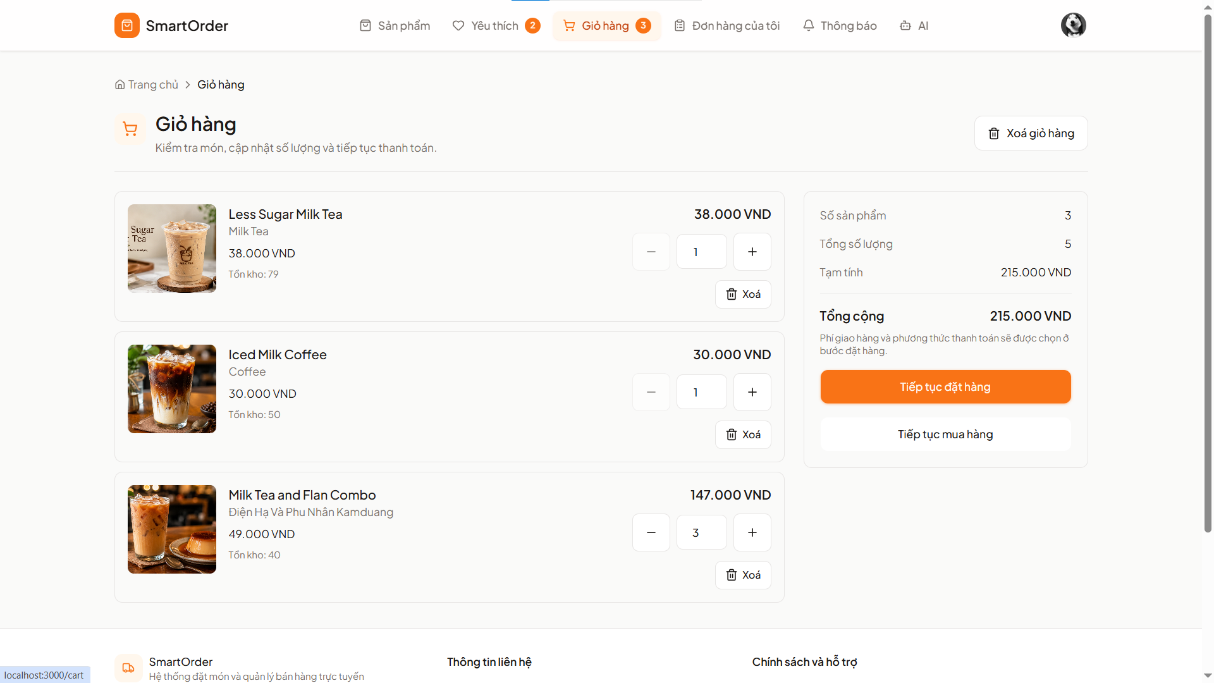Remove Iced Milk Coffee with Xoá
This screenshot has width=1214, height=683.
pyautogui.click(x=743, y=434)
